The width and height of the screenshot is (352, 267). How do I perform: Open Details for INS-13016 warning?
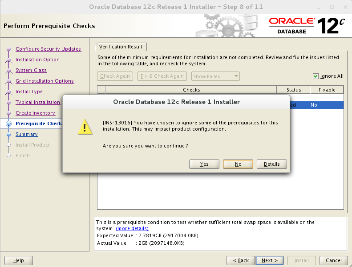(x=271, y=164)
